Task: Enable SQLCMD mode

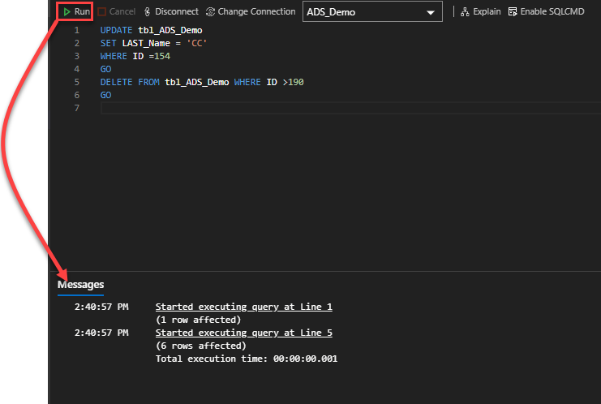Action: pos(546,12)
